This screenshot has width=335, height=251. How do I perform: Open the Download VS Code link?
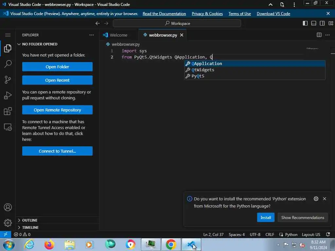click(273, 14)
